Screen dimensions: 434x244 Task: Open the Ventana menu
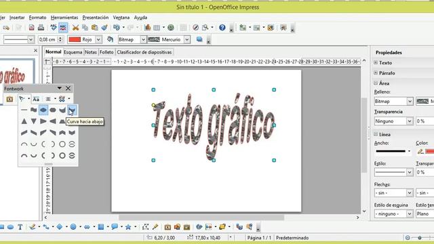(x=121, y=18)
